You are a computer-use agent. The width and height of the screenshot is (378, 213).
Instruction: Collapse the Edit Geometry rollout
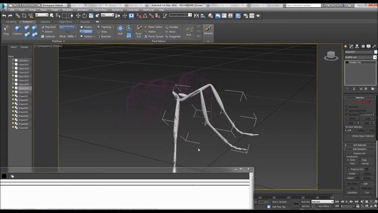(x=360, y=149)
